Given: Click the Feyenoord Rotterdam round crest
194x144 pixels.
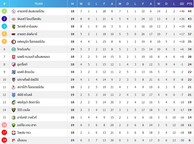Looking at the screenshot, I should [13, 42].
